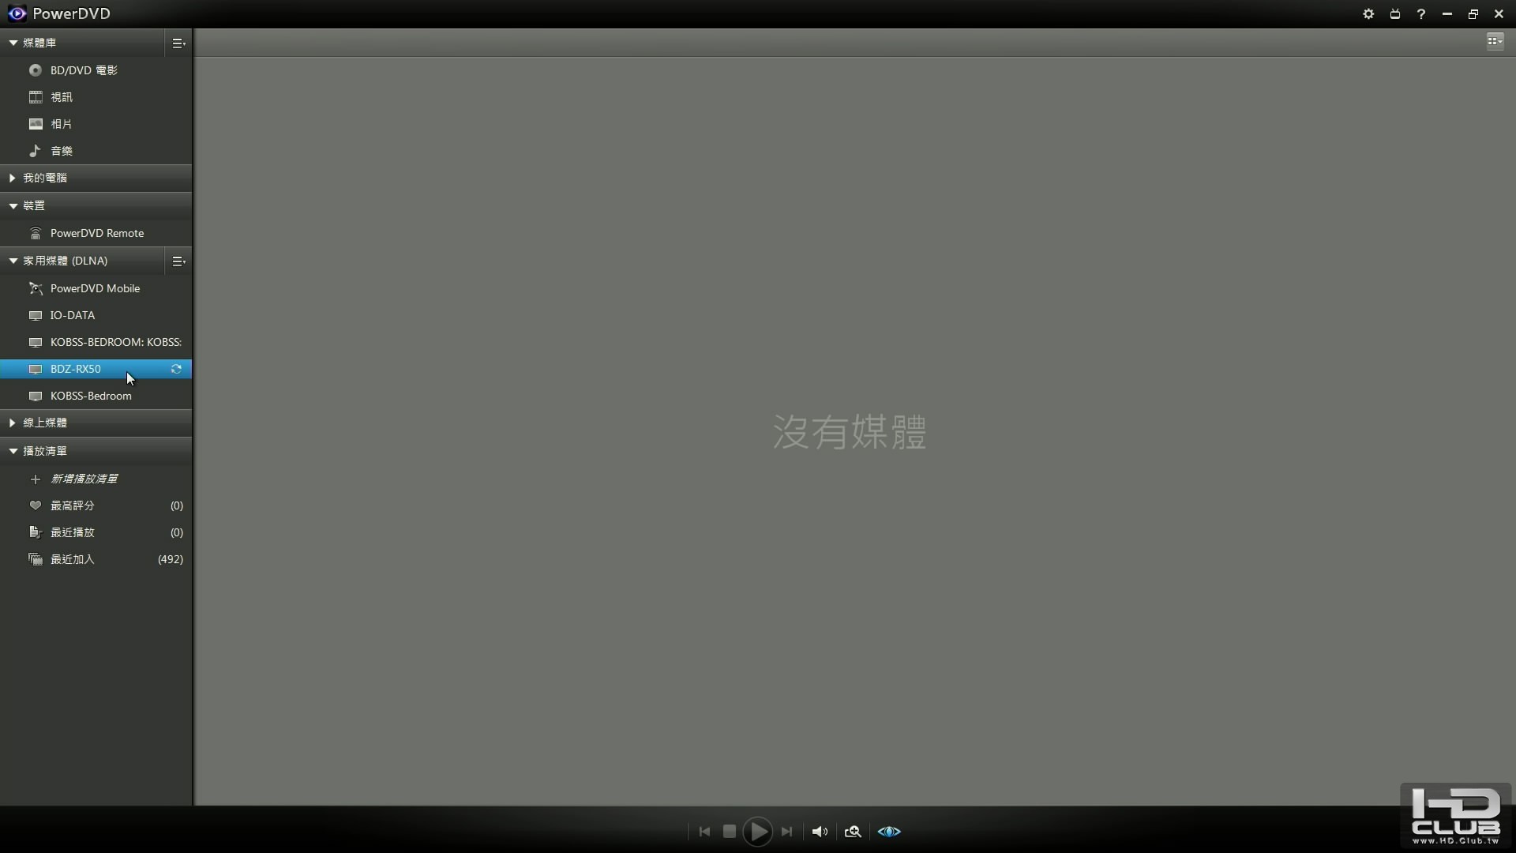Open the help question mark icon
The height and width of the screenshot is (853, 1516).
coord(1421,14)
